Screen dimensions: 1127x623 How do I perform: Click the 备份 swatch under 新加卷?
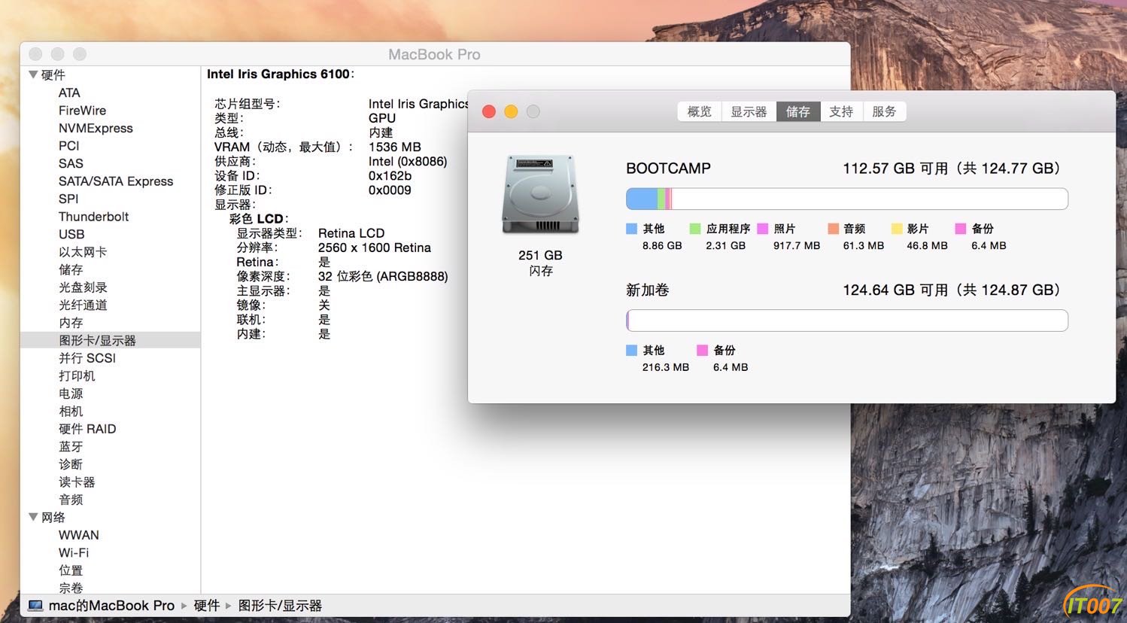click(702, 351)
